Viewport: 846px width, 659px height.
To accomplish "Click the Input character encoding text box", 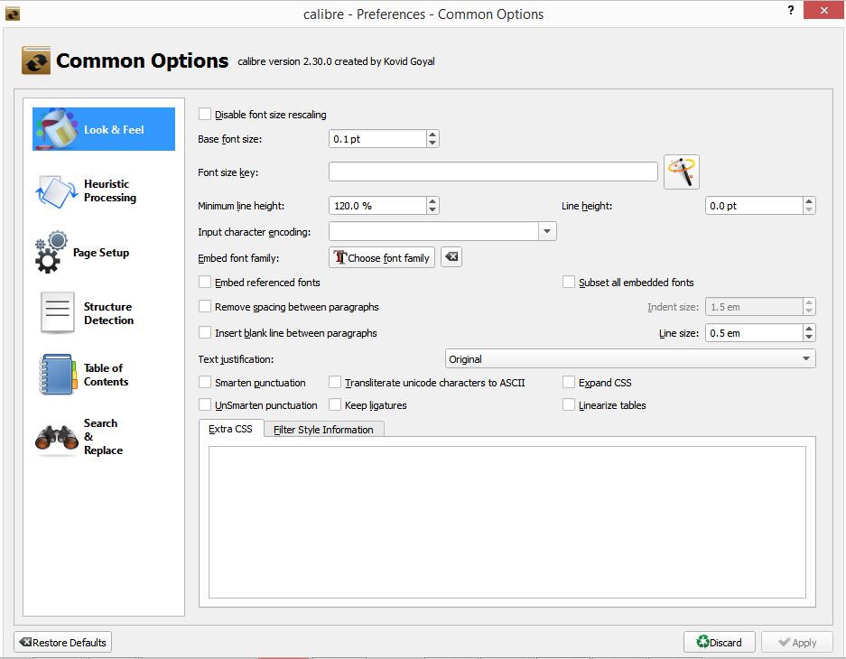I will [x=433, y=231].
